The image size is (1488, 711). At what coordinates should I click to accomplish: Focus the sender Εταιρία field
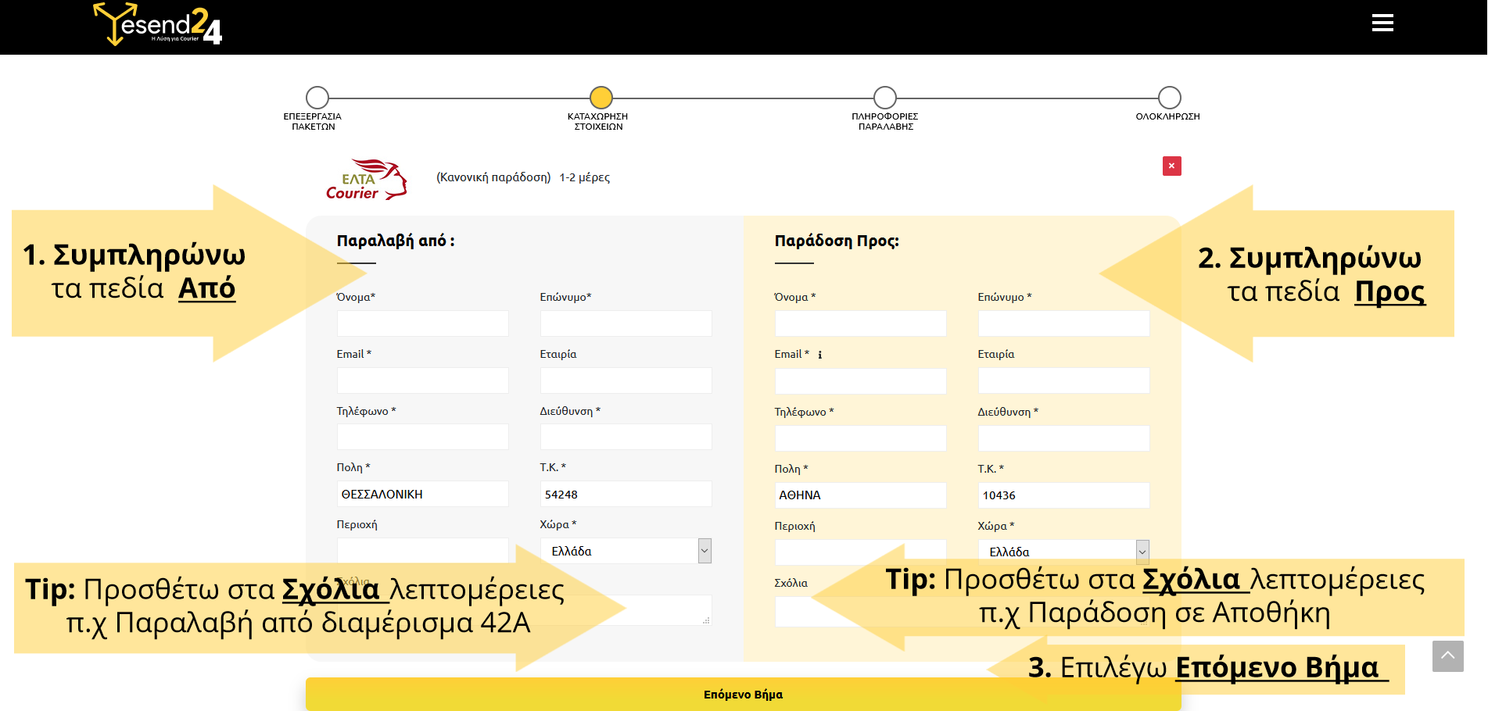click(626, 381)
